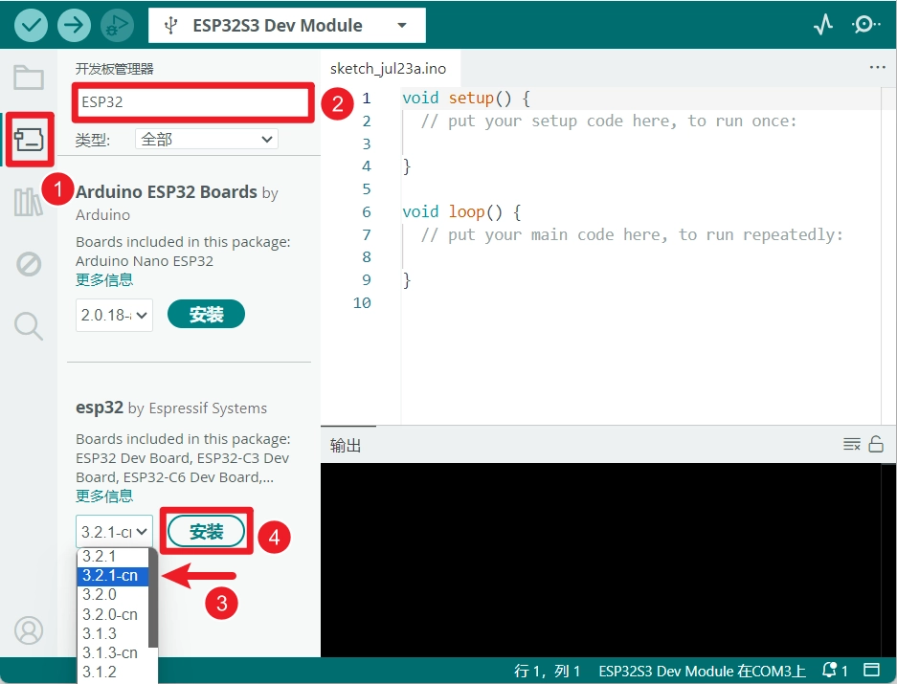Image resolution: width=897 pixels, height=684 pixels.
Task: Open the Library Manager books icon
Action: pyautogui.click(x=29, y=202)
